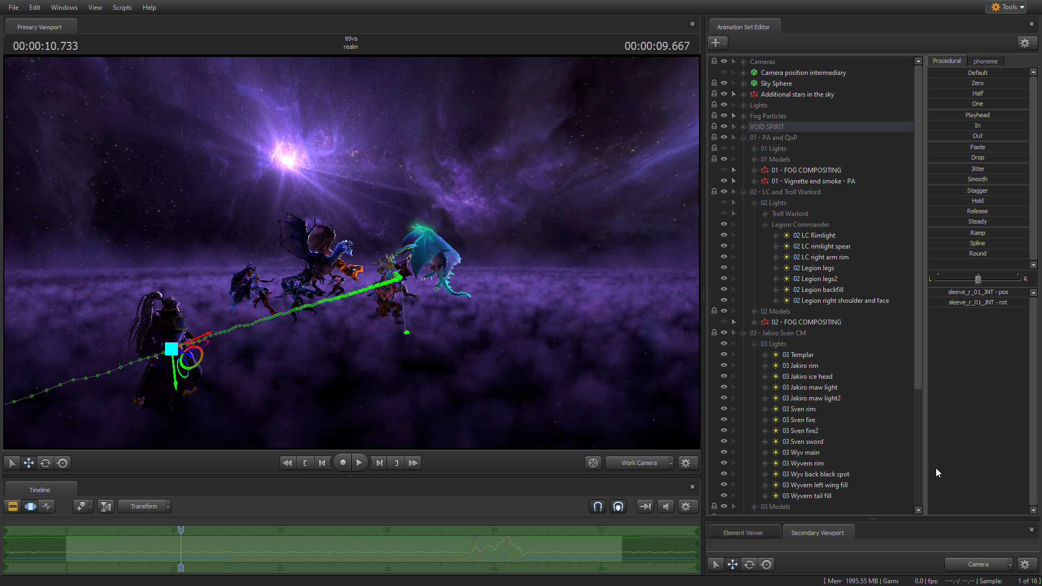The width and height of the screenshot is (1042, 586).
Task: Collapse the Legion Commander group
Action: 765,225
